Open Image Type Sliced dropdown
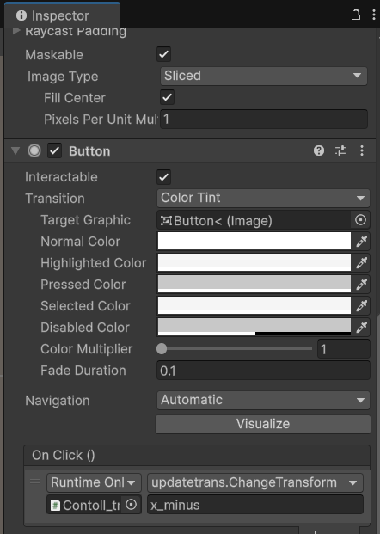This screenshot has height=534, width=380. pyautogui.click(x=264, y=76)
